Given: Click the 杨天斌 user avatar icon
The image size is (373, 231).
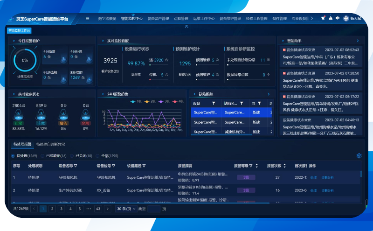Looking at the screenshot, I should 346,19.
